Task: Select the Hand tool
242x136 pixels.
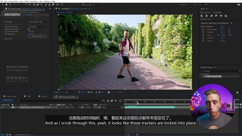Action: pos(6,5)
